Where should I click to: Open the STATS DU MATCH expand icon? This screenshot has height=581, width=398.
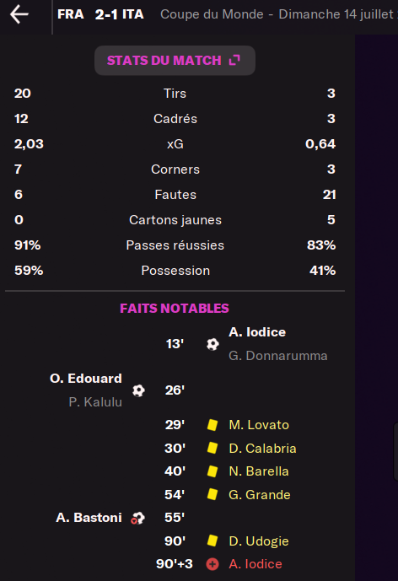234,60
